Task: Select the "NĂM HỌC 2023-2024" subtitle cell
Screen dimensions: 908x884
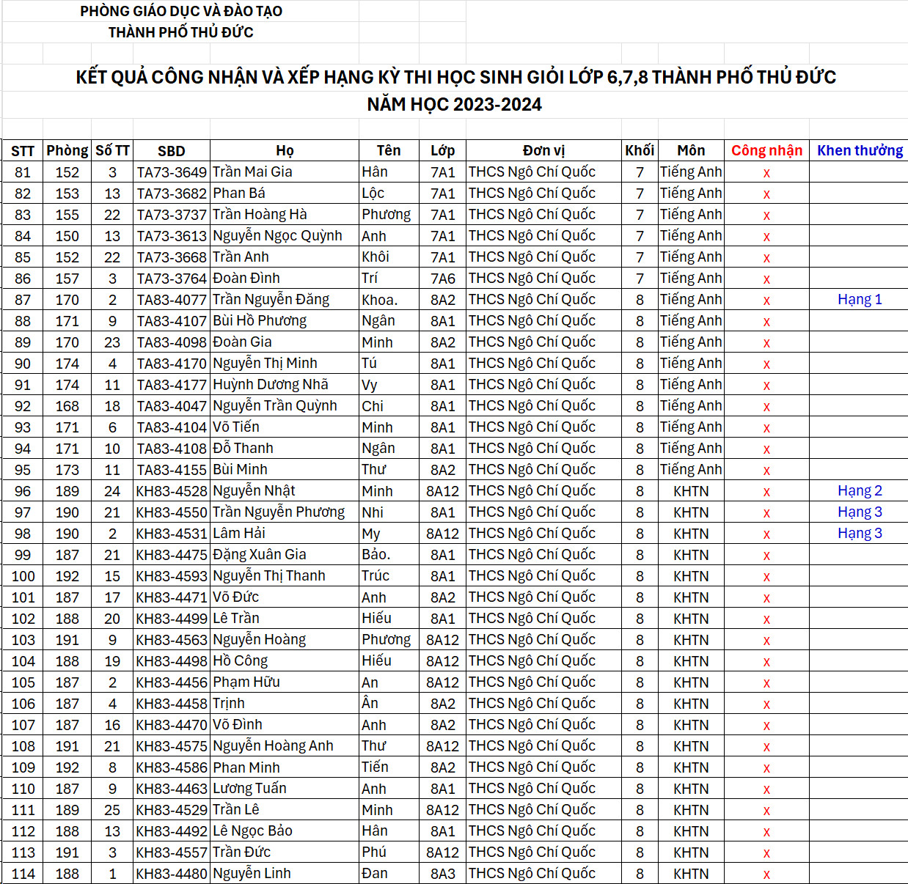Action: [x=454, y=105]
